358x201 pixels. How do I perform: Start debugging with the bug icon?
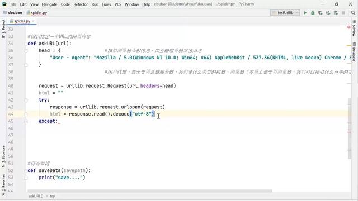pos(313,13)
